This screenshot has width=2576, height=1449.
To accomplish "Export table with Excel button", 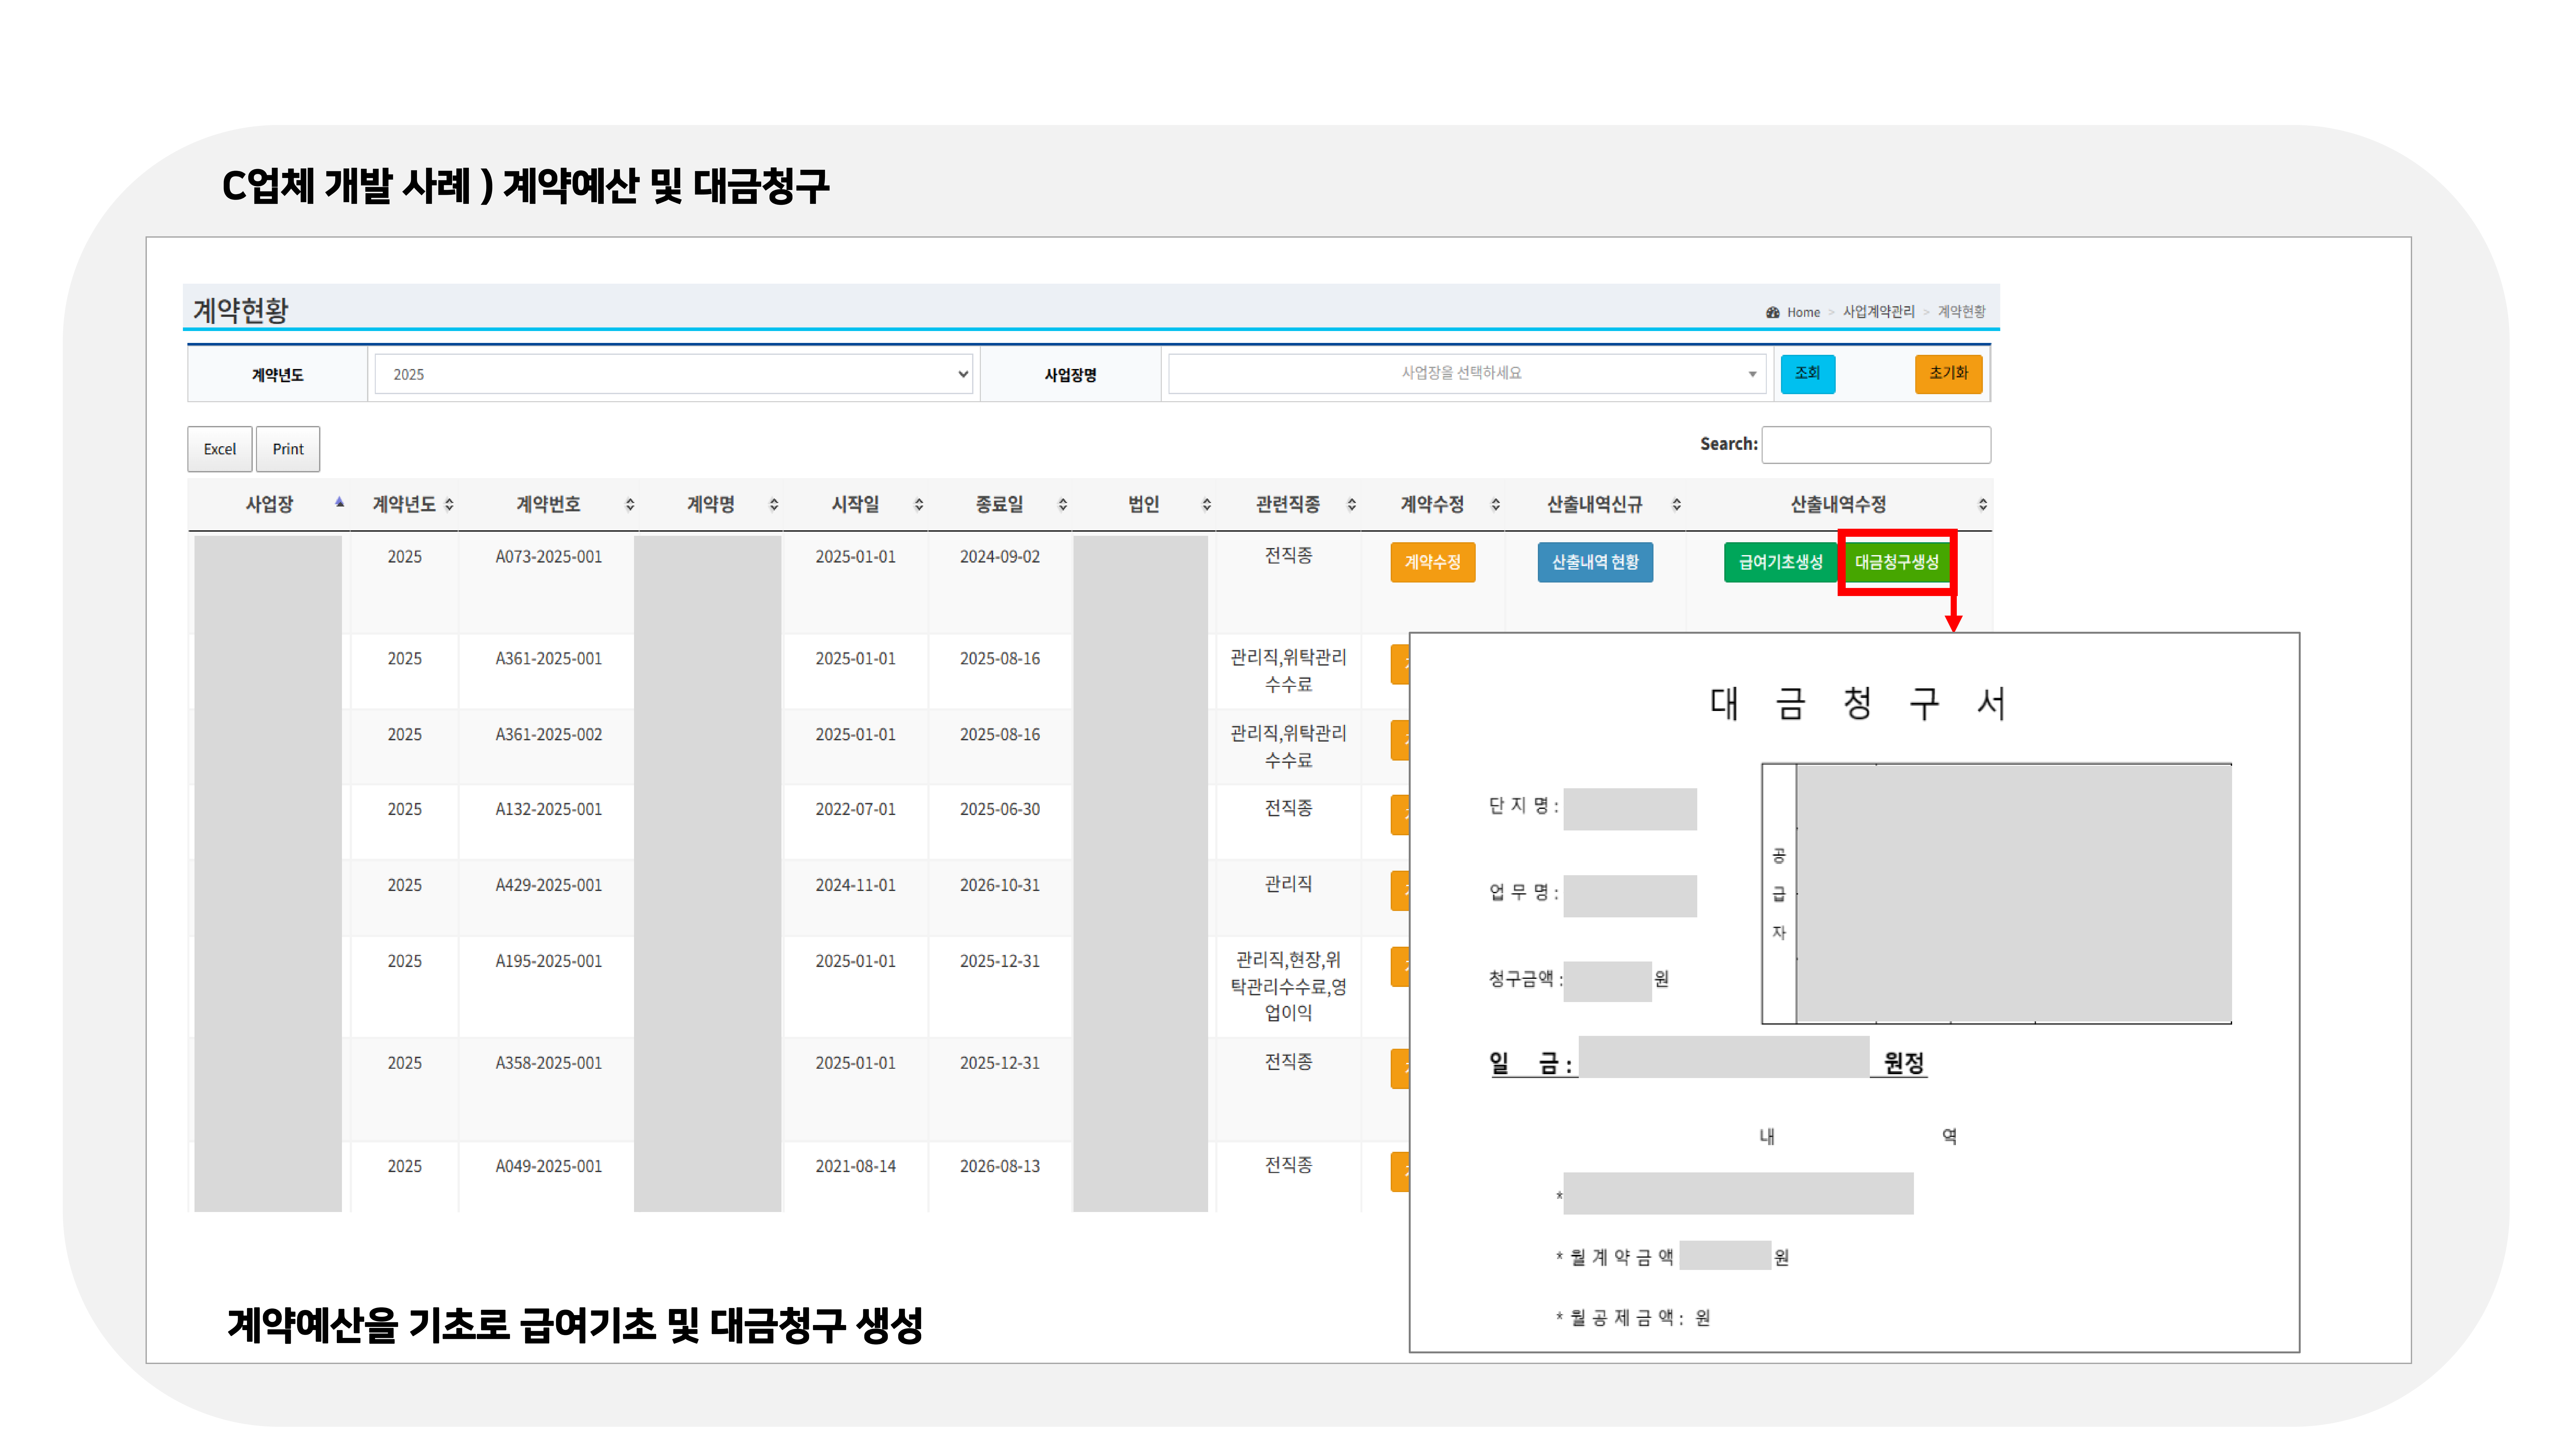I will [x=220, y=449].
